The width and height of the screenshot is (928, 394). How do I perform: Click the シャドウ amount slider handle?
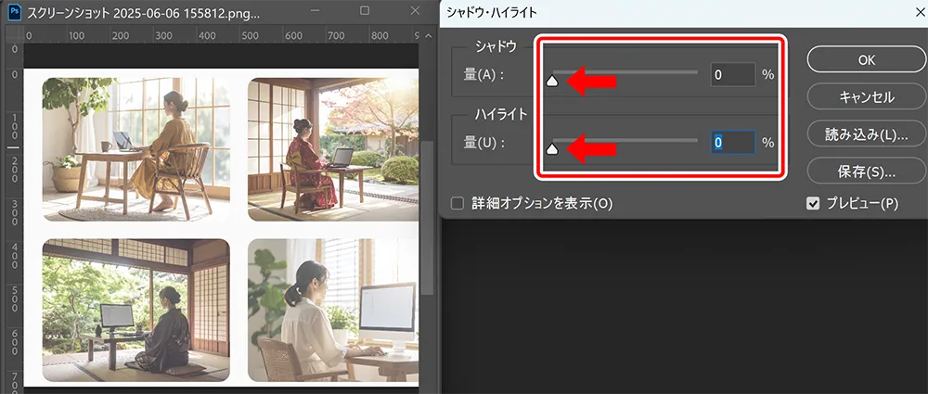[x=552, y=81]
